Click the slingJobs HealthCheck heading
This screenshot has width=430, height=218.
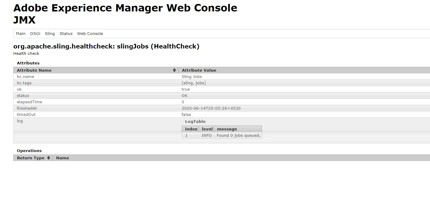[x=106, y=46]
